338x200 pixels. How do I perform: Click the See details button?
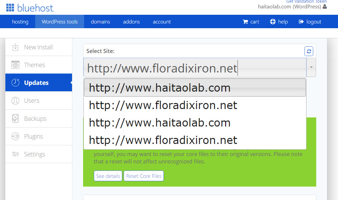point(108,176)
